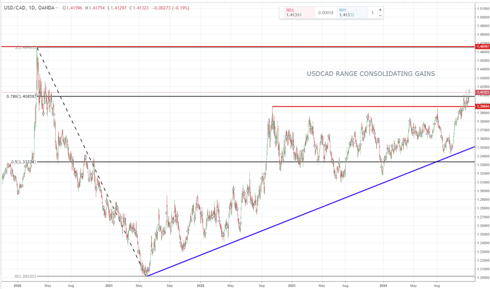Click the 1.46597 red price label
490x289 pixels.
click(482, 46)
